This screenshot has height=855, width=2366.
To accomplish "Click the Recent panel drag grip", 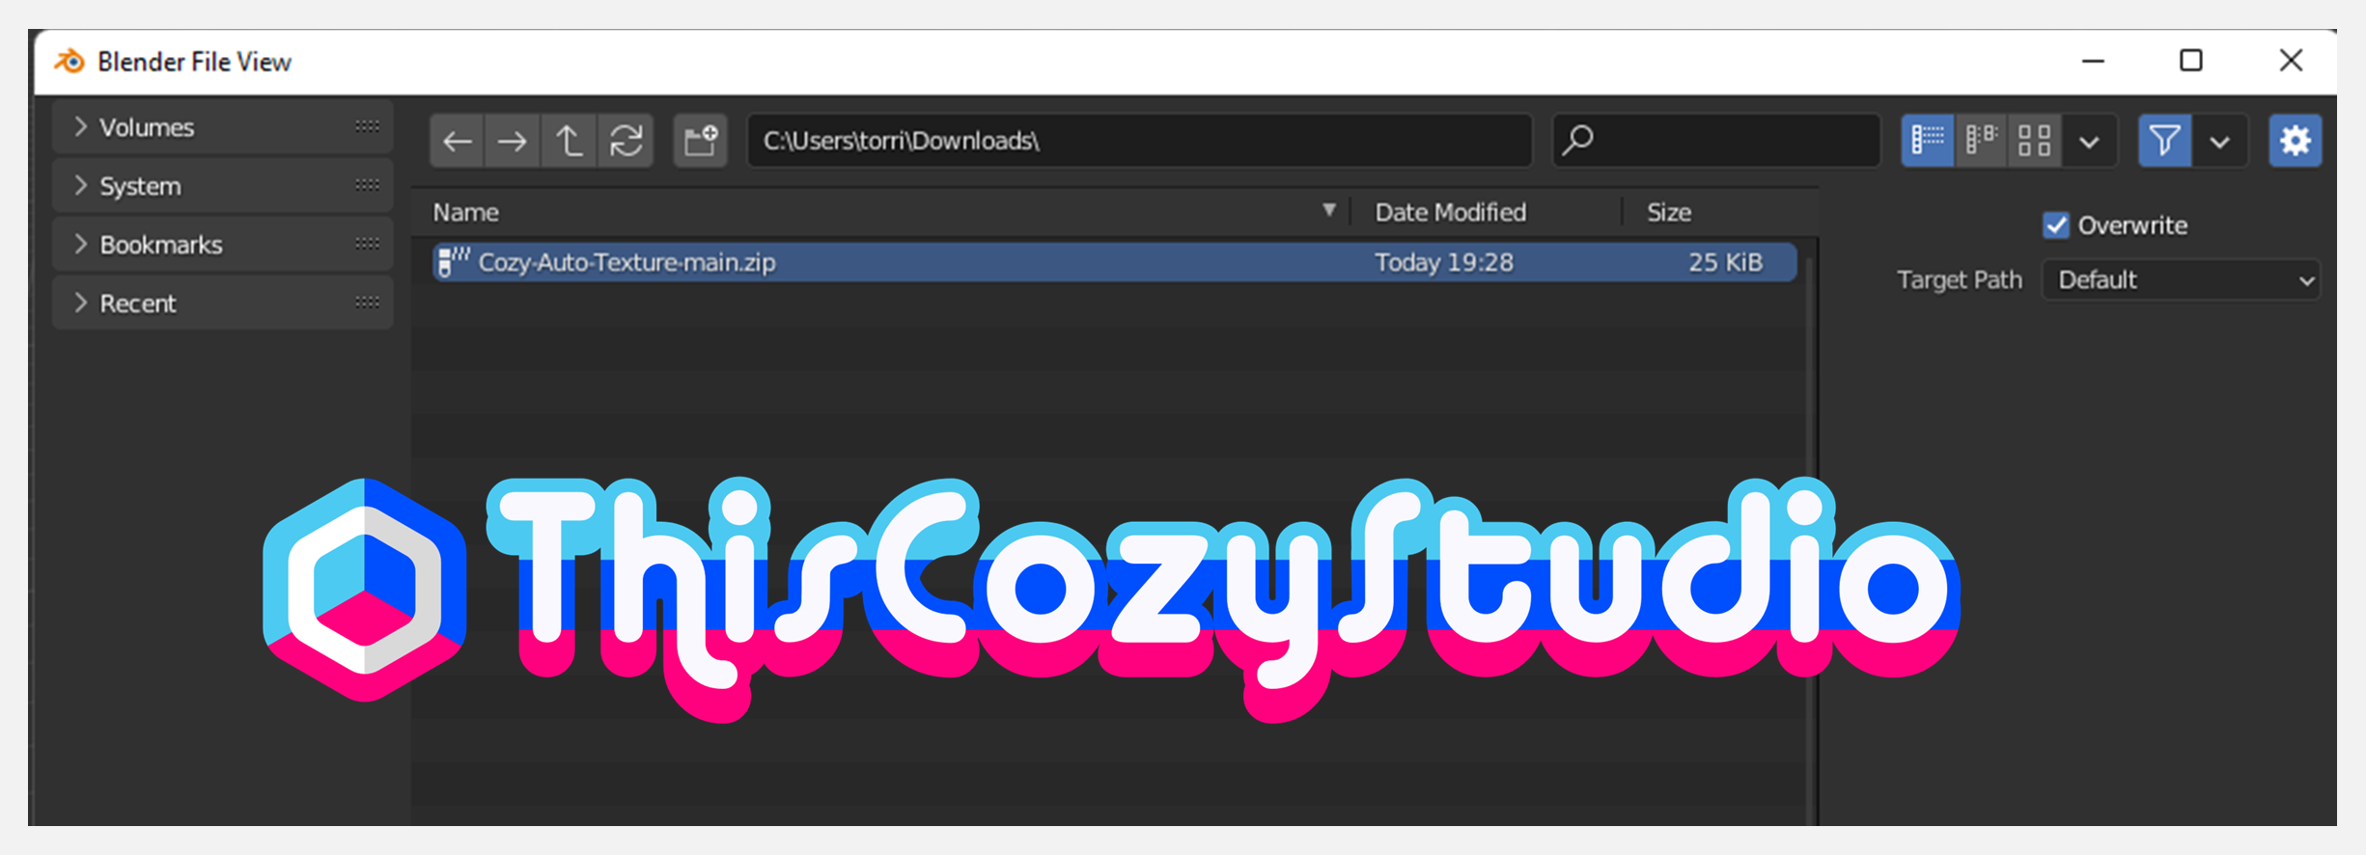I will pos(367,303).
